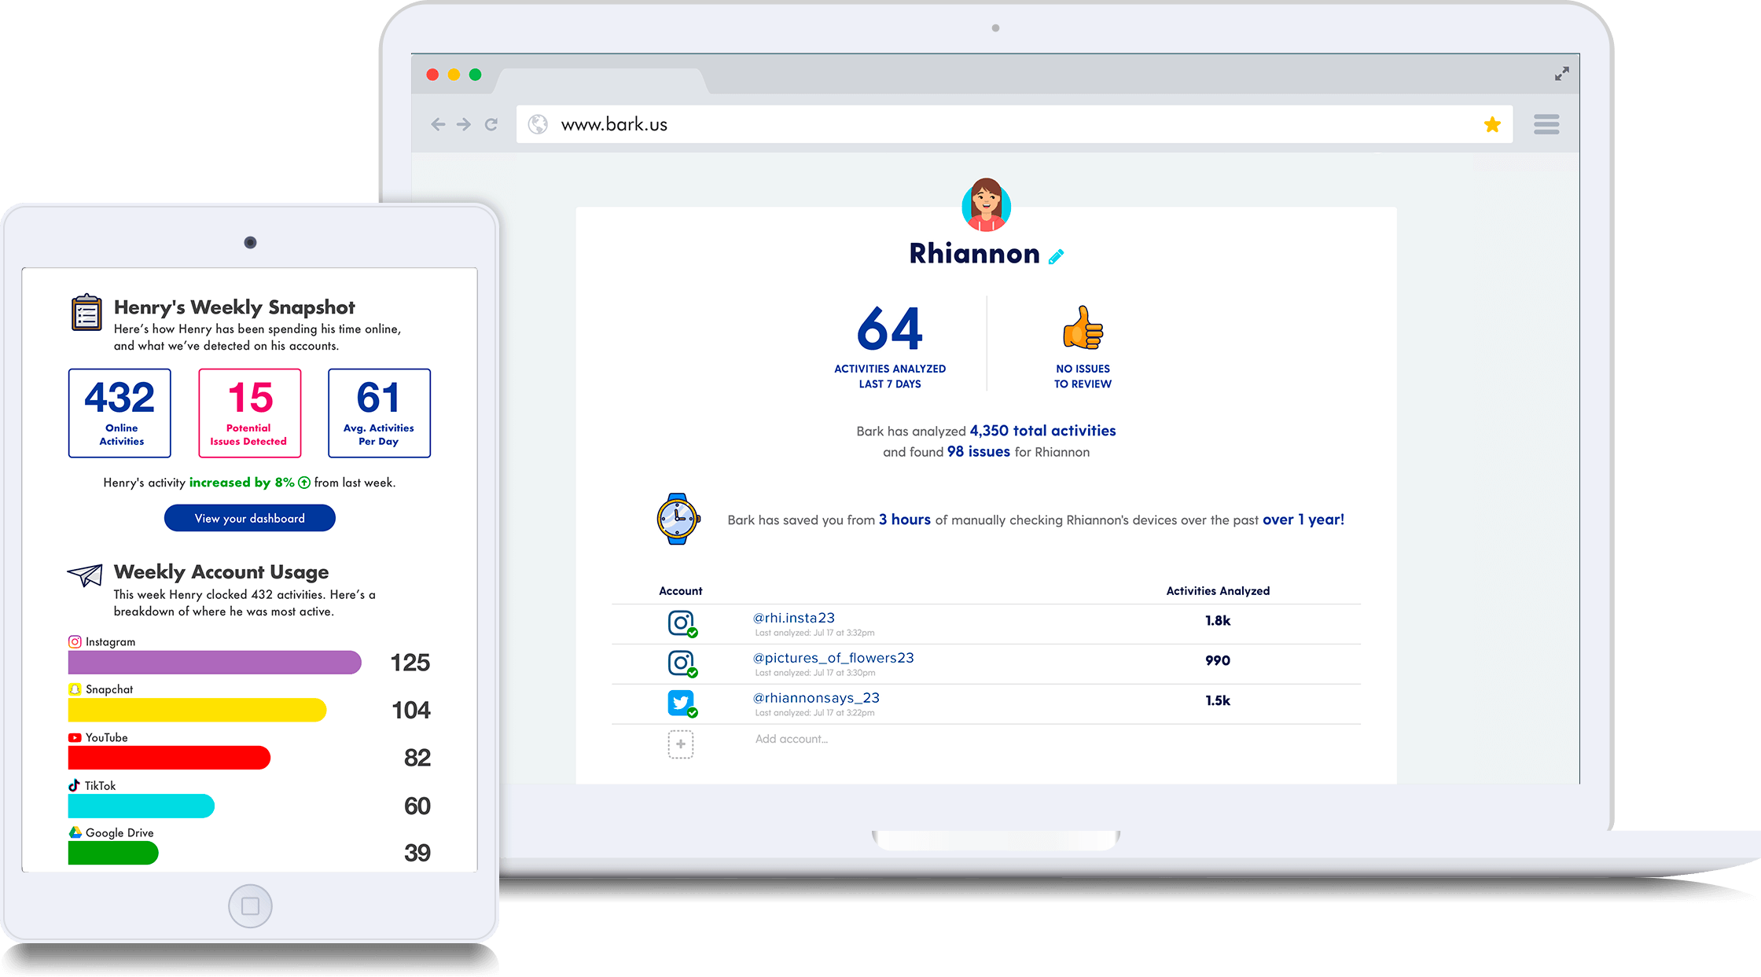
Task: Click the fullscreen expand arrows icon
Action: (x=1561, y=74)
